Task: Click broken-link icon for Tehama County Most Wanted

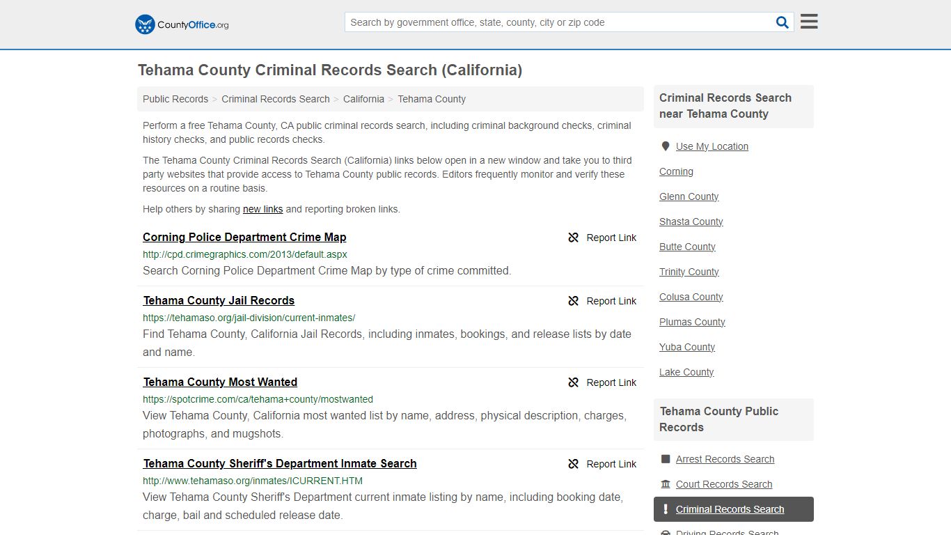Action: 573,382
